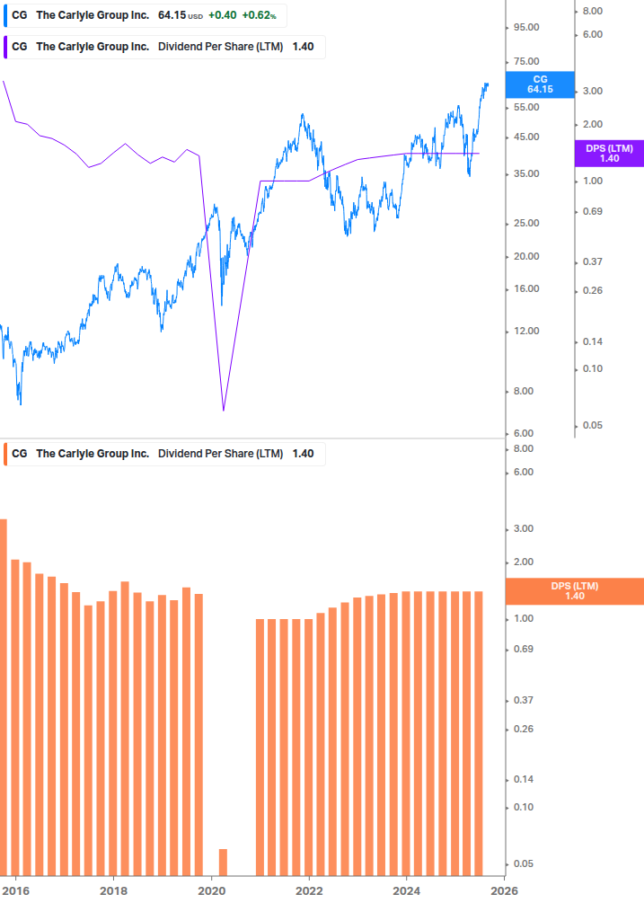Select the purple-marked Dividend Per Share (LTM) legend
The height and width of the screenshot is (903, 644).
pyautogui.click(x=164, y=48)
